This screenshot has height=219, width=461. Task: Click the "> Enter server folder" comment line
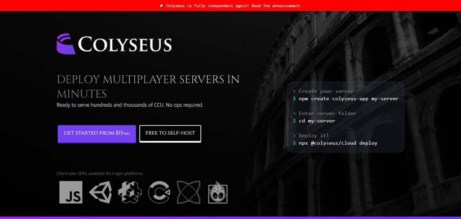point(325,113)
